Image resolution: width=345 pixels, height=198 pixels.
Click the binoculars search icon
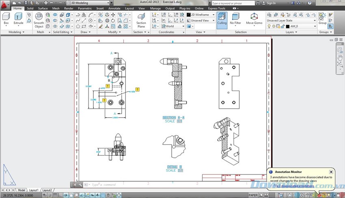(258, 3)
